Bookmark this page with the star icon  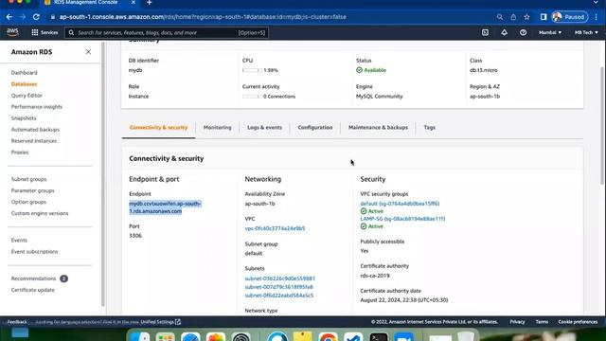(526, 17)
